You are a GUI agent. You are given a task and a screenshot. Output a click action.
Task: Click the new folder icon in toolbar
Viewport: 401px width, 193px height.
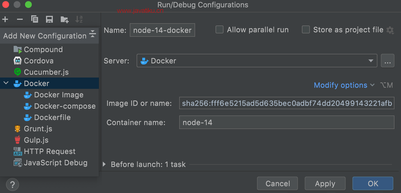tap(64, 20)
